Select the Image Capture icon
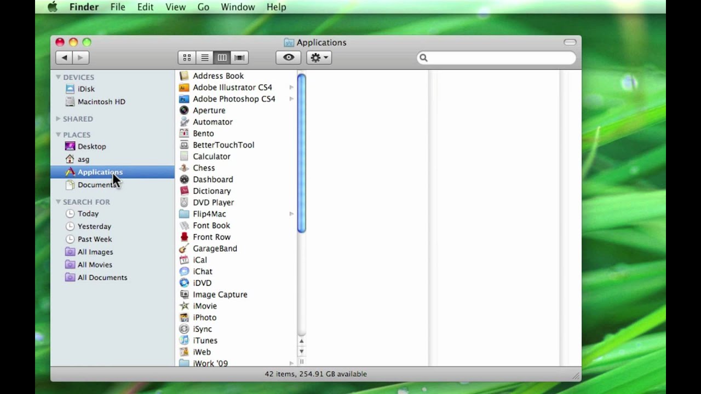The width and height of the screenshot is (701, 394). tap(184, 294)
